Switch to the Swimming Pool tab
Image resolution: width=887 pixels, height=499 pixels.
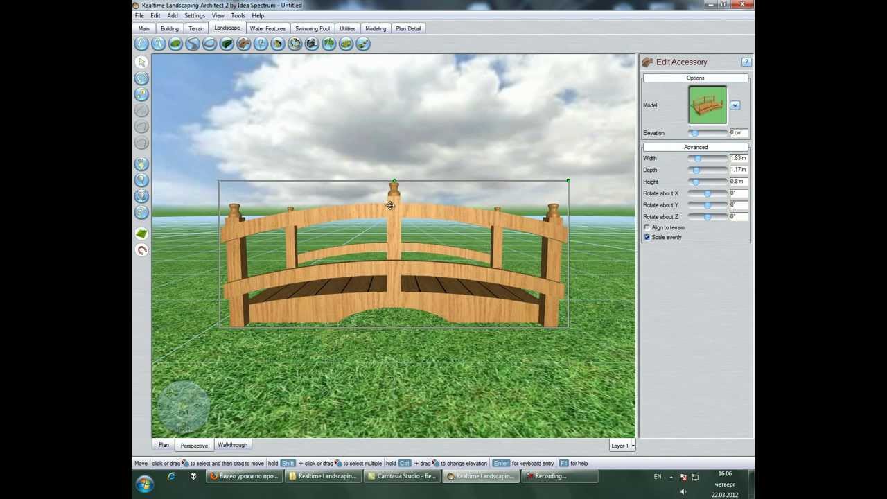point(313,28)
